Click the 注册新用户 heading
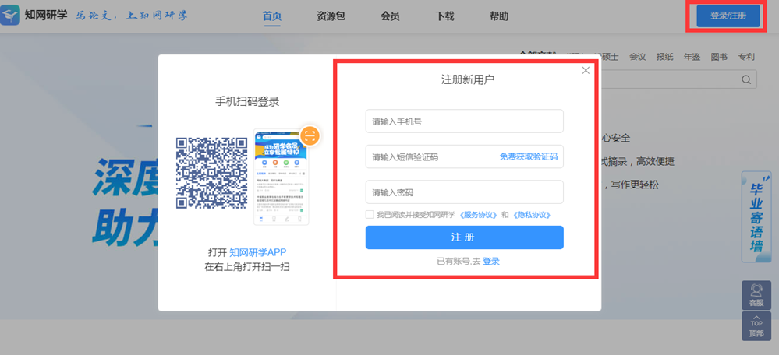This screenshot has height=355, width=779. pos(468,79)
